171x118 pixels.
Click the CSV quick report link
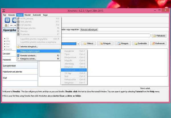(x=7, y=39)
